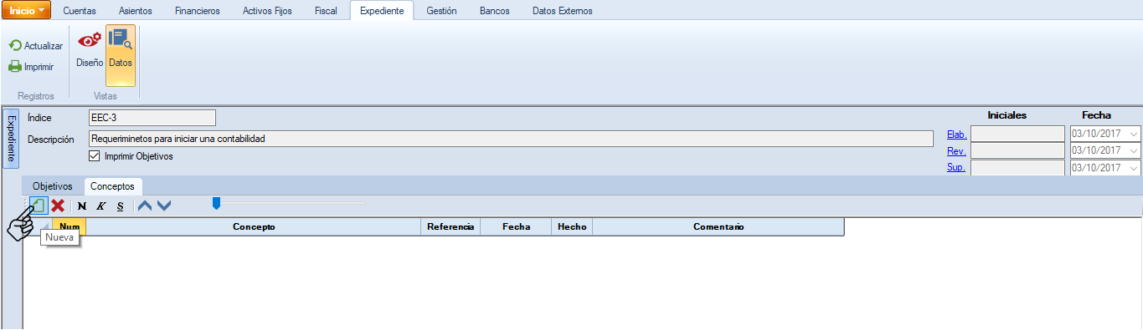The height and width of the screenshot is (330, 1143).
Task: Click the Actualizar refresh button
Action: coord(36,46)
